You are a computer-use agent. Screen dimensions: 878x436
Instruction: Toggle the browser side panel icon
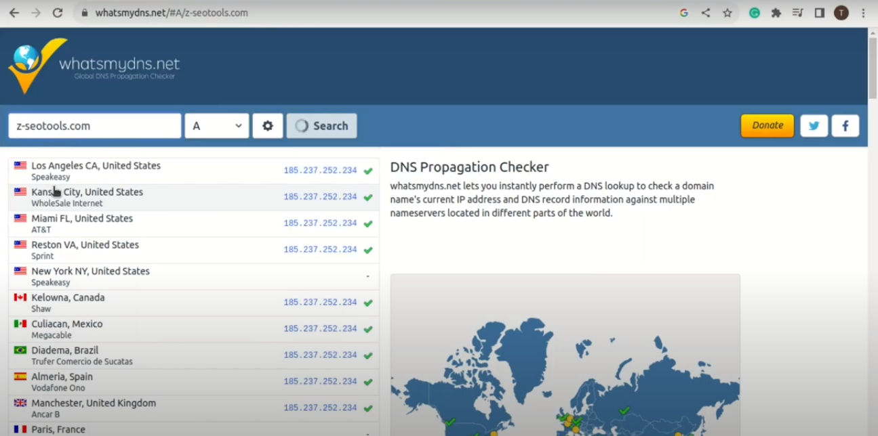tap(820, 13)
